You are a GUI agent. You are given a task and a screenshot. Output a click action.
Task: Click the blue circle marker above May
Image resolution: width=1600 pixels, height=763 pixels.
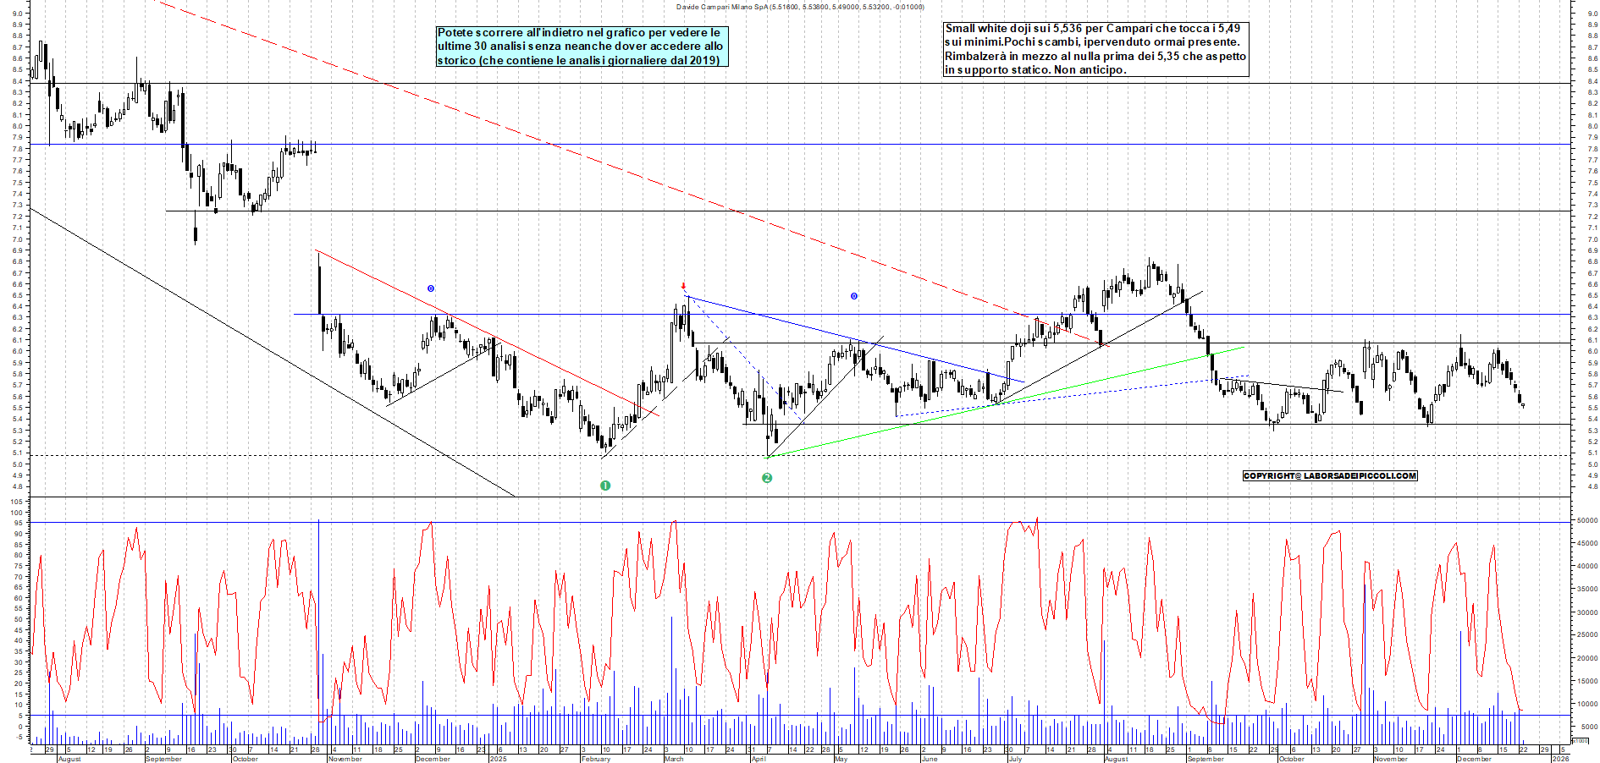tap(854, 296)
